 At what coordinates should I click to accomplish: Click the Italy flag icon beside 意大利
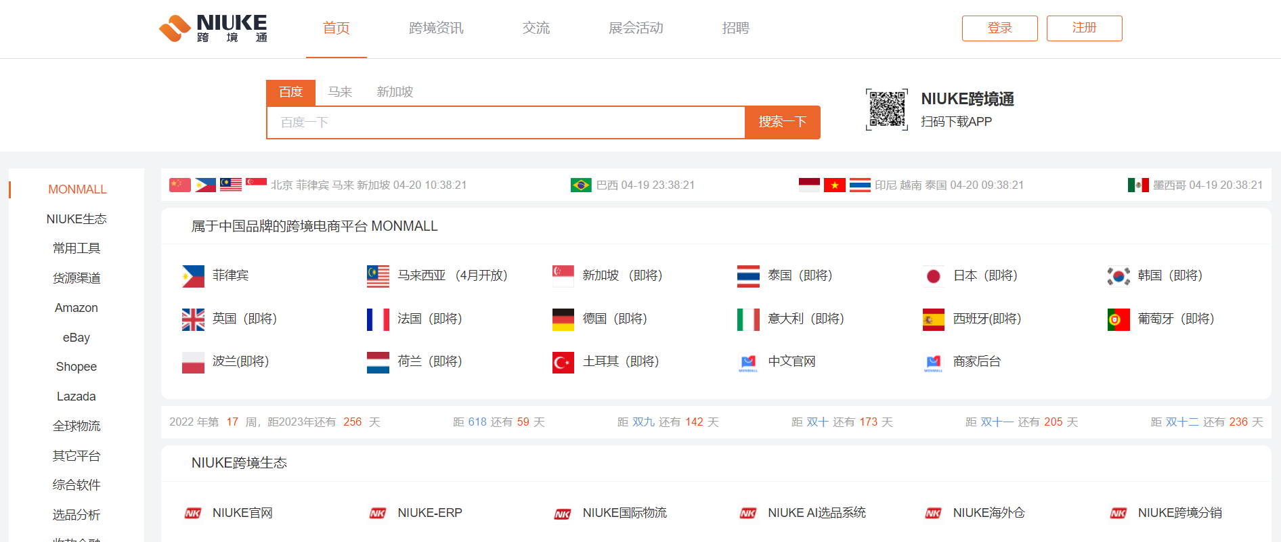748,319
